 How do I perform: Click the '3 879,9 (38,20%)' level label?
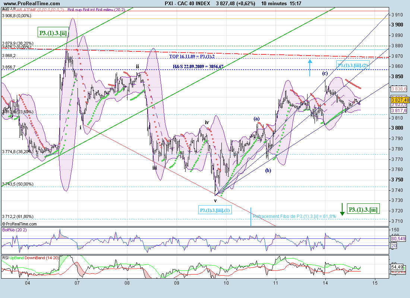[18, 43]
